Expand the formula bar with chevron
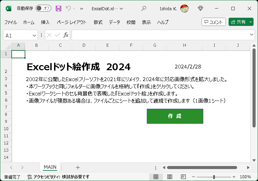The image size is (258, 181). (x=251, y=34)
